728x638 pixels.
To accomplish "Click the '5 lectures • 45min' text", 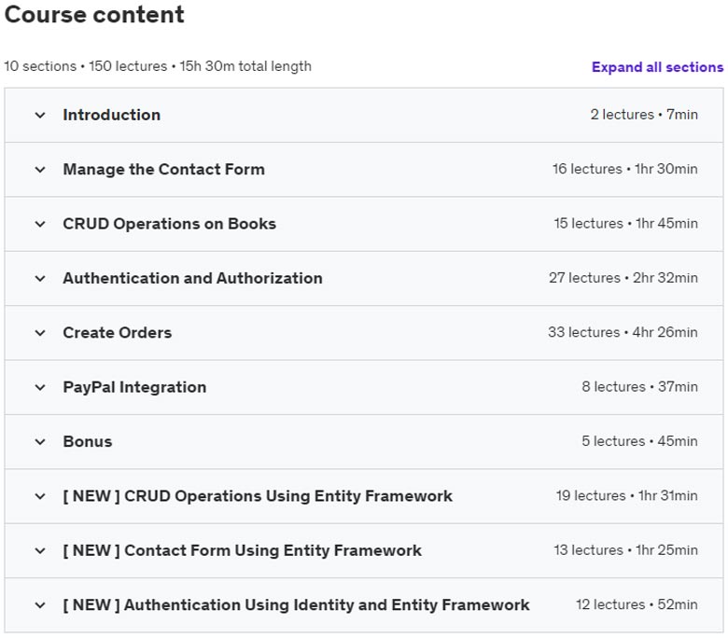I will [639, 441].
